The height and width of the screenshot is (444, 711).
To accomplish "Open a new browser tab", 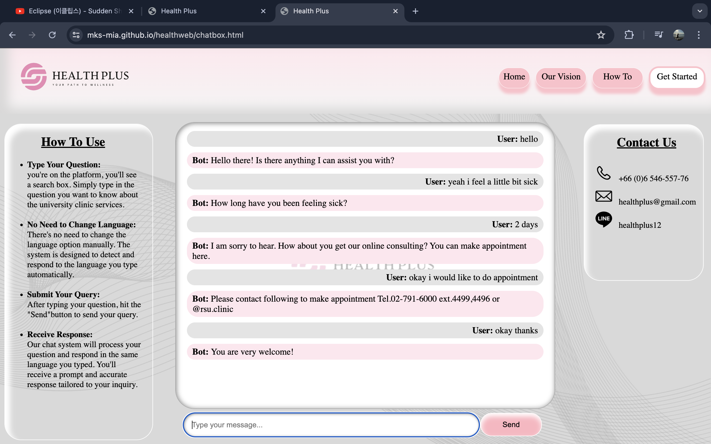I will [415, 11].
